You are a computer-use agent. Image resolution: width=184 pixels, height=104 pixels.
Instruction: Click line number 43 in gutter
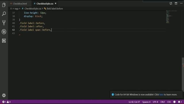[14, 33]
